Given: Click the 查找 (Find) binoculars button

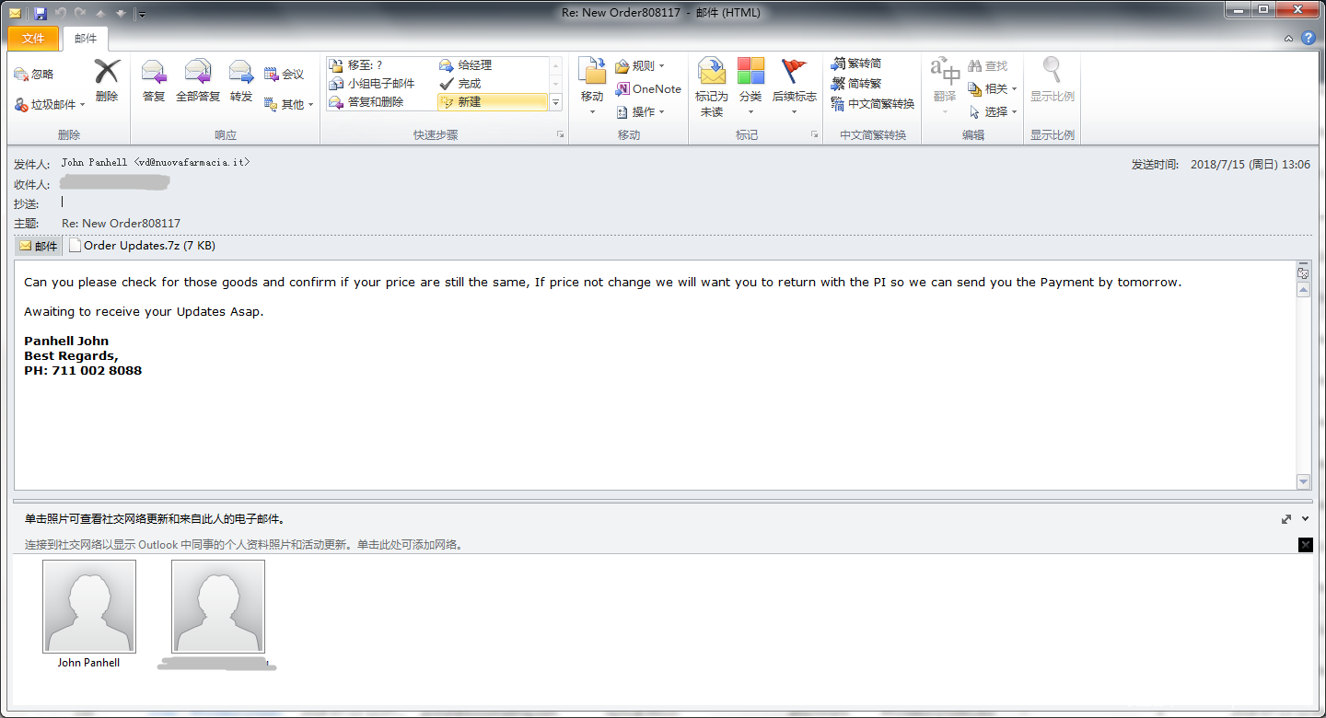Looking at the screenshot, I should point(988,65).
